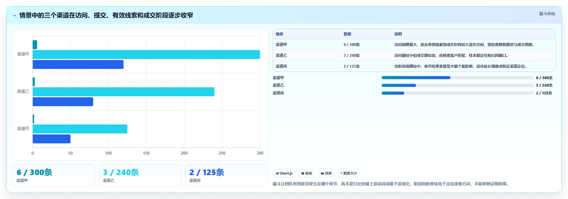Image resolution: width=568 pixels, height=199 pixels.
Task: Click the description starting 各阶段规模较小 in the table
Action: [461, 66]
